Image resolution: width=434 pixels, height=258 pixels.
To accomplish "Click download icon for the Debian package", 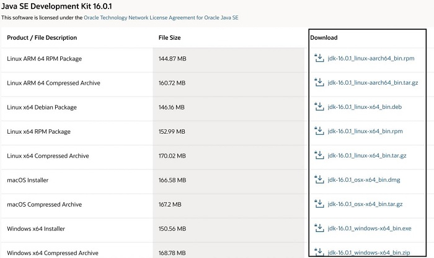I will point(319,107).
